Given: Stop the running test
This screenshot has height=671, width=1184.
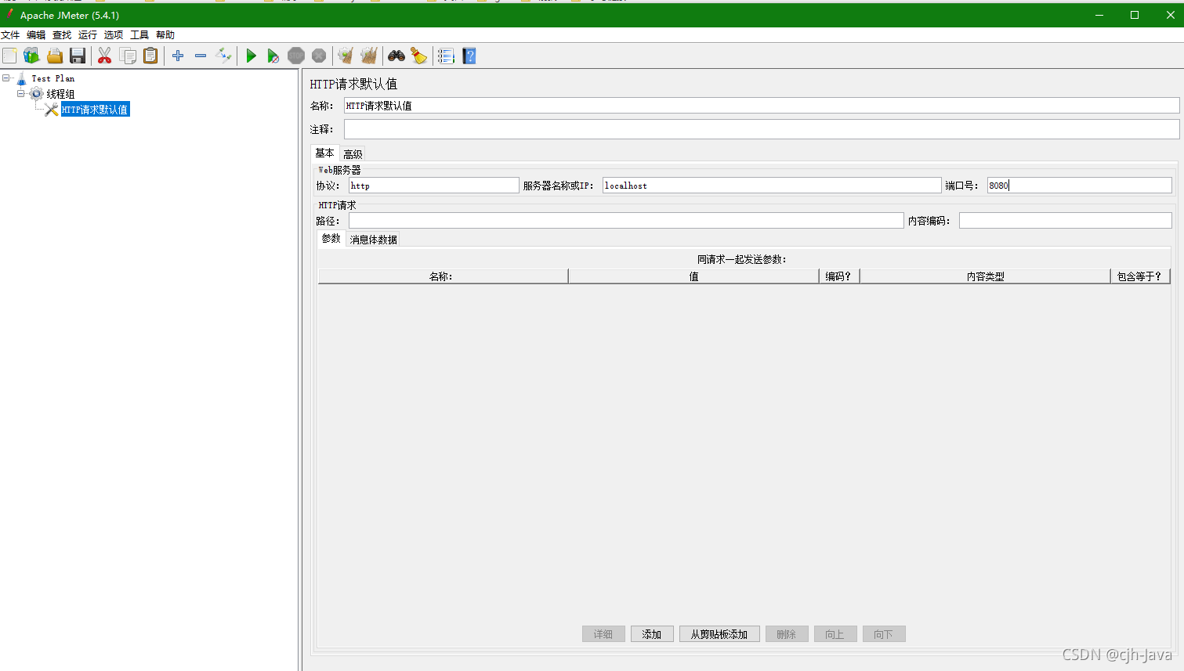Looking at the screenshot, I should [296, 56].
